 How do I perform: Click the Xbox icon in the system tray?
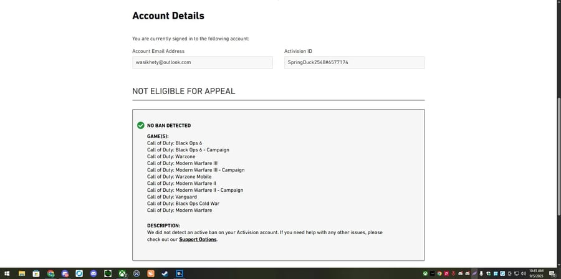(425, 273)
